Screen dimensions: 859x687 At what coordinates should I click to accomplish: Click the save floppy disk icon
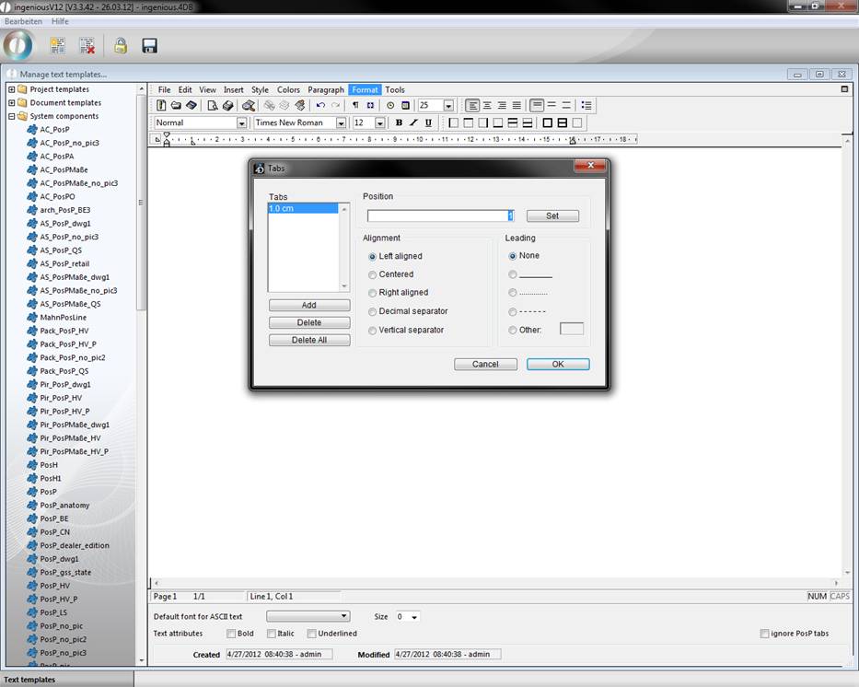(x=149, y=45)
